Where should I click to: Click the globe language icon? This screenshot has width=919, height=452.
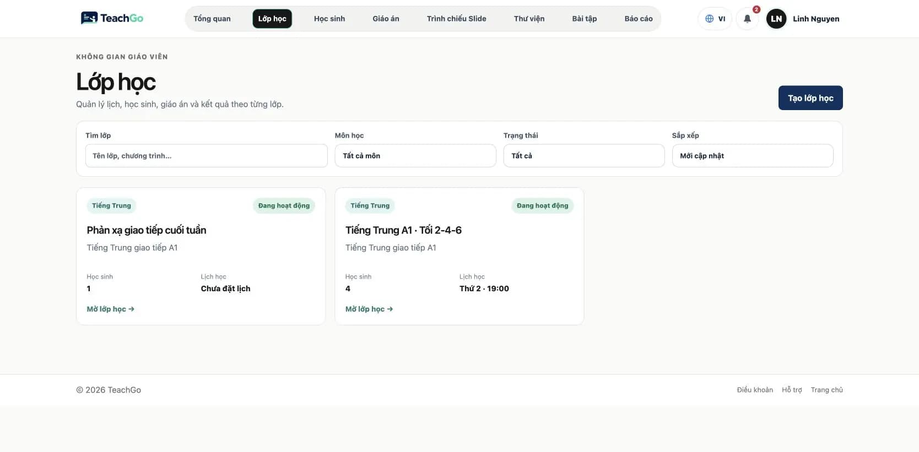[709, 19]
